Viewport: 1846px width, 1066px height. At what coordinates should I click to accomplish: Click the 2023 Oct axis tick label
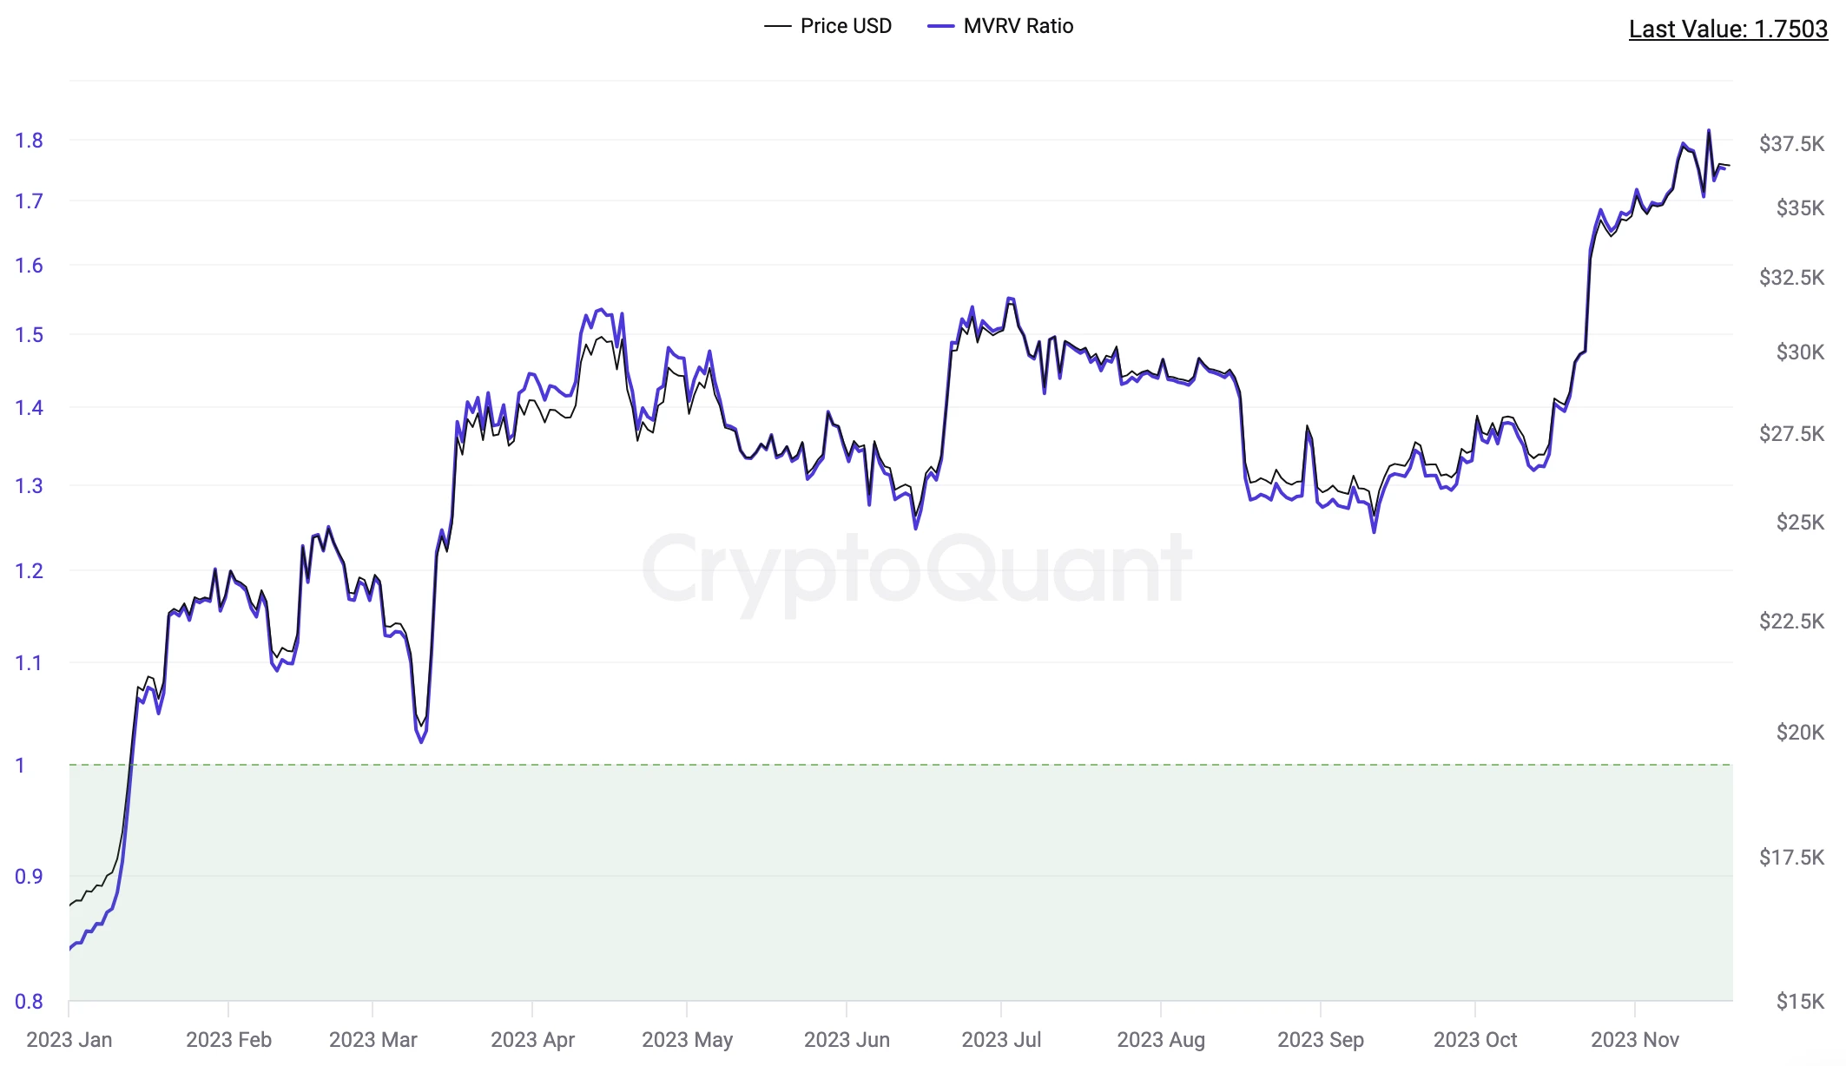pyautogui.click(x=1475, y=1039)
